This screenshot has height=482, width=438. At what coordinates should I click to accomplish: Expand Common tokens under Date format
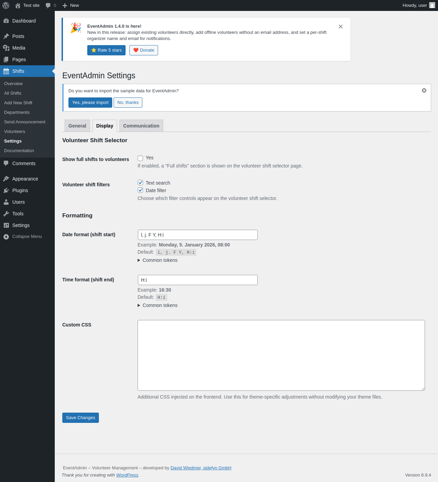tap(157, 260)
